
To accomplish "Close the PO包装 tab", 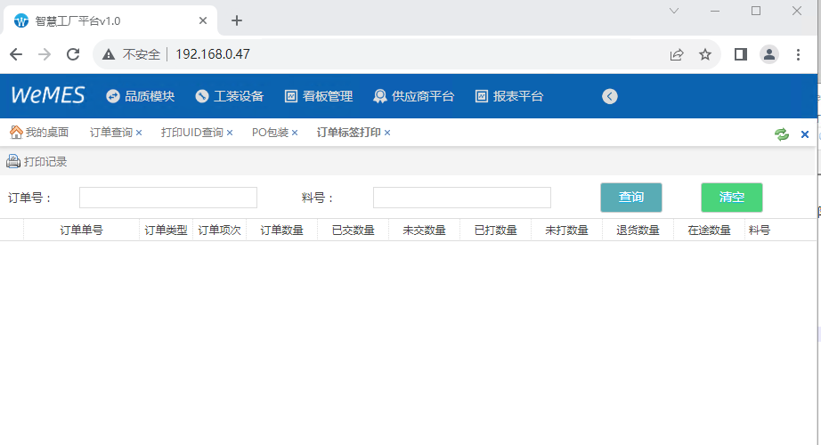I will (295, 133).
